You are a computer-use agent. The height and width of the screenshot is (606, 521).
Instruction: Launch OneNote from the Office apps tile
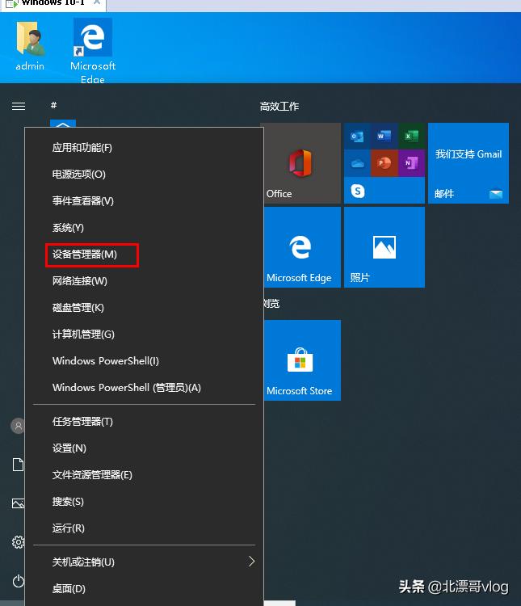411,163
